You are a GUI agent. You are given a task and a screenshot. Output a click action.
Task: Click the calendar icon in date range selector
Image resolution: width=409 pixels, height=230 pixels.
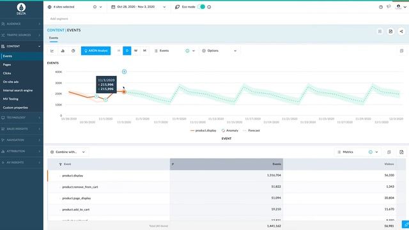coord(113,7)
